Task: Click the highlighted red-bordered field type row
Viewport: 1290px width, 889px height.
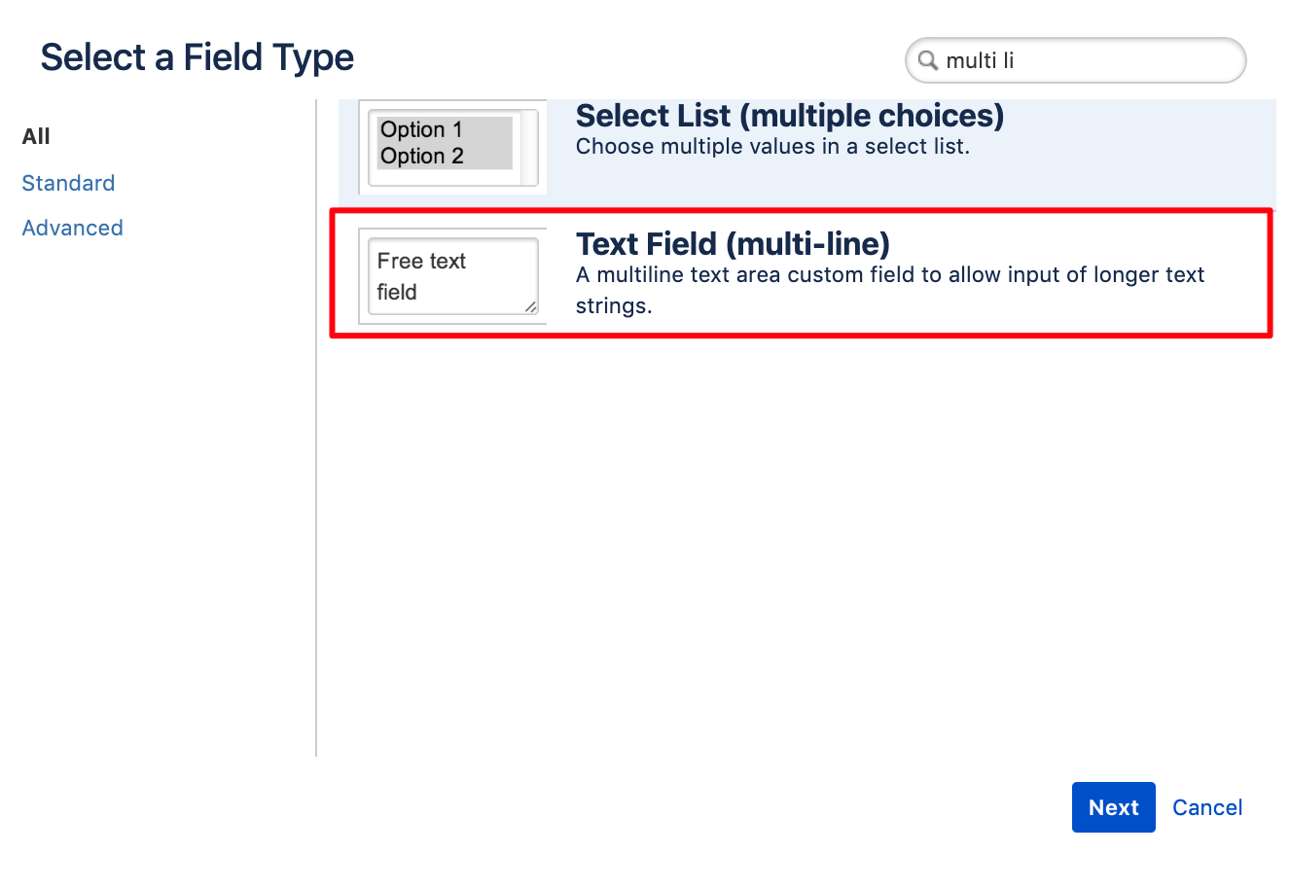Action: pyautogui.click(x=802, y=273)
